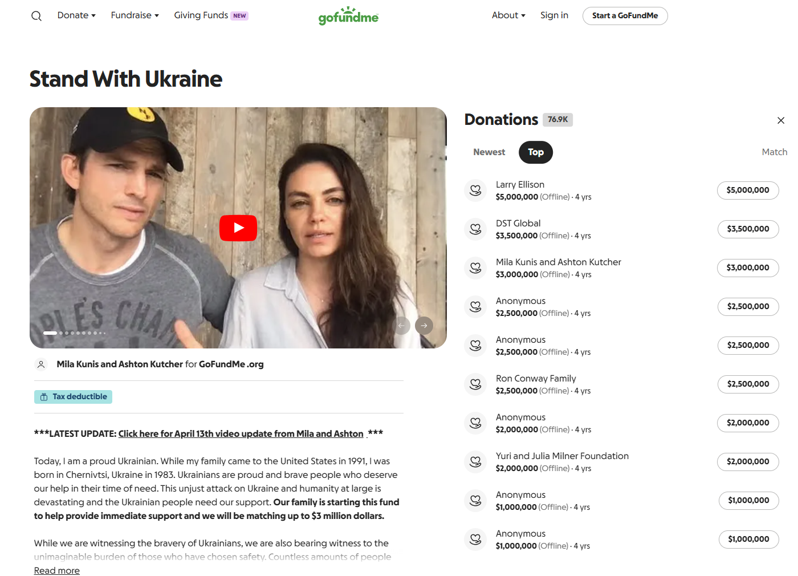Expand the Donate dropdown menu
The height and width of the screenshot is (576, 798).
point(76,15)
